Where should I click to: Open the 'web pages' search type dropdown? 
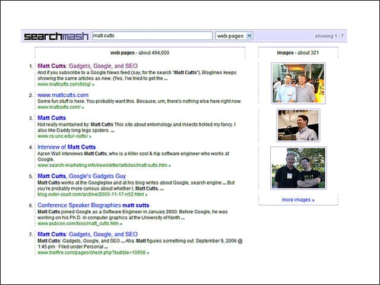[x=234, y=36]
